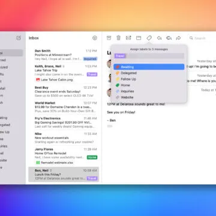Open the move-to-folder toolbar button
Screen dimensions: 216x216
click(x=139, y=38)
